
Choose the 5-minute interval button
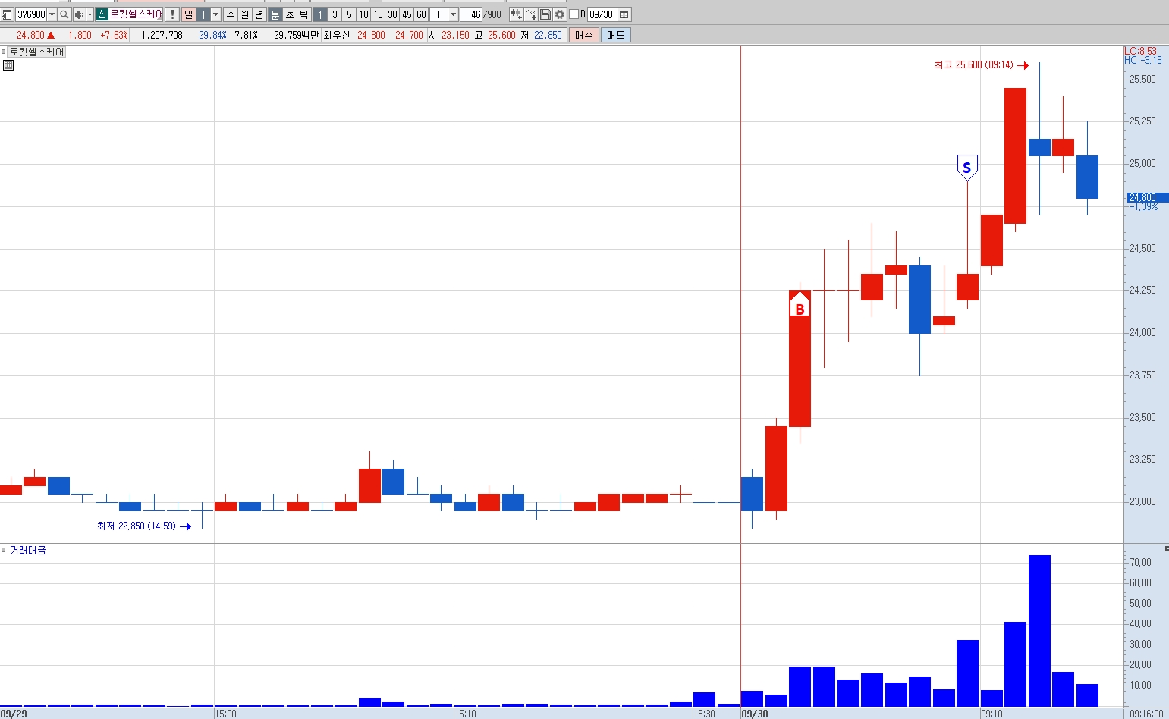[349, 14]
